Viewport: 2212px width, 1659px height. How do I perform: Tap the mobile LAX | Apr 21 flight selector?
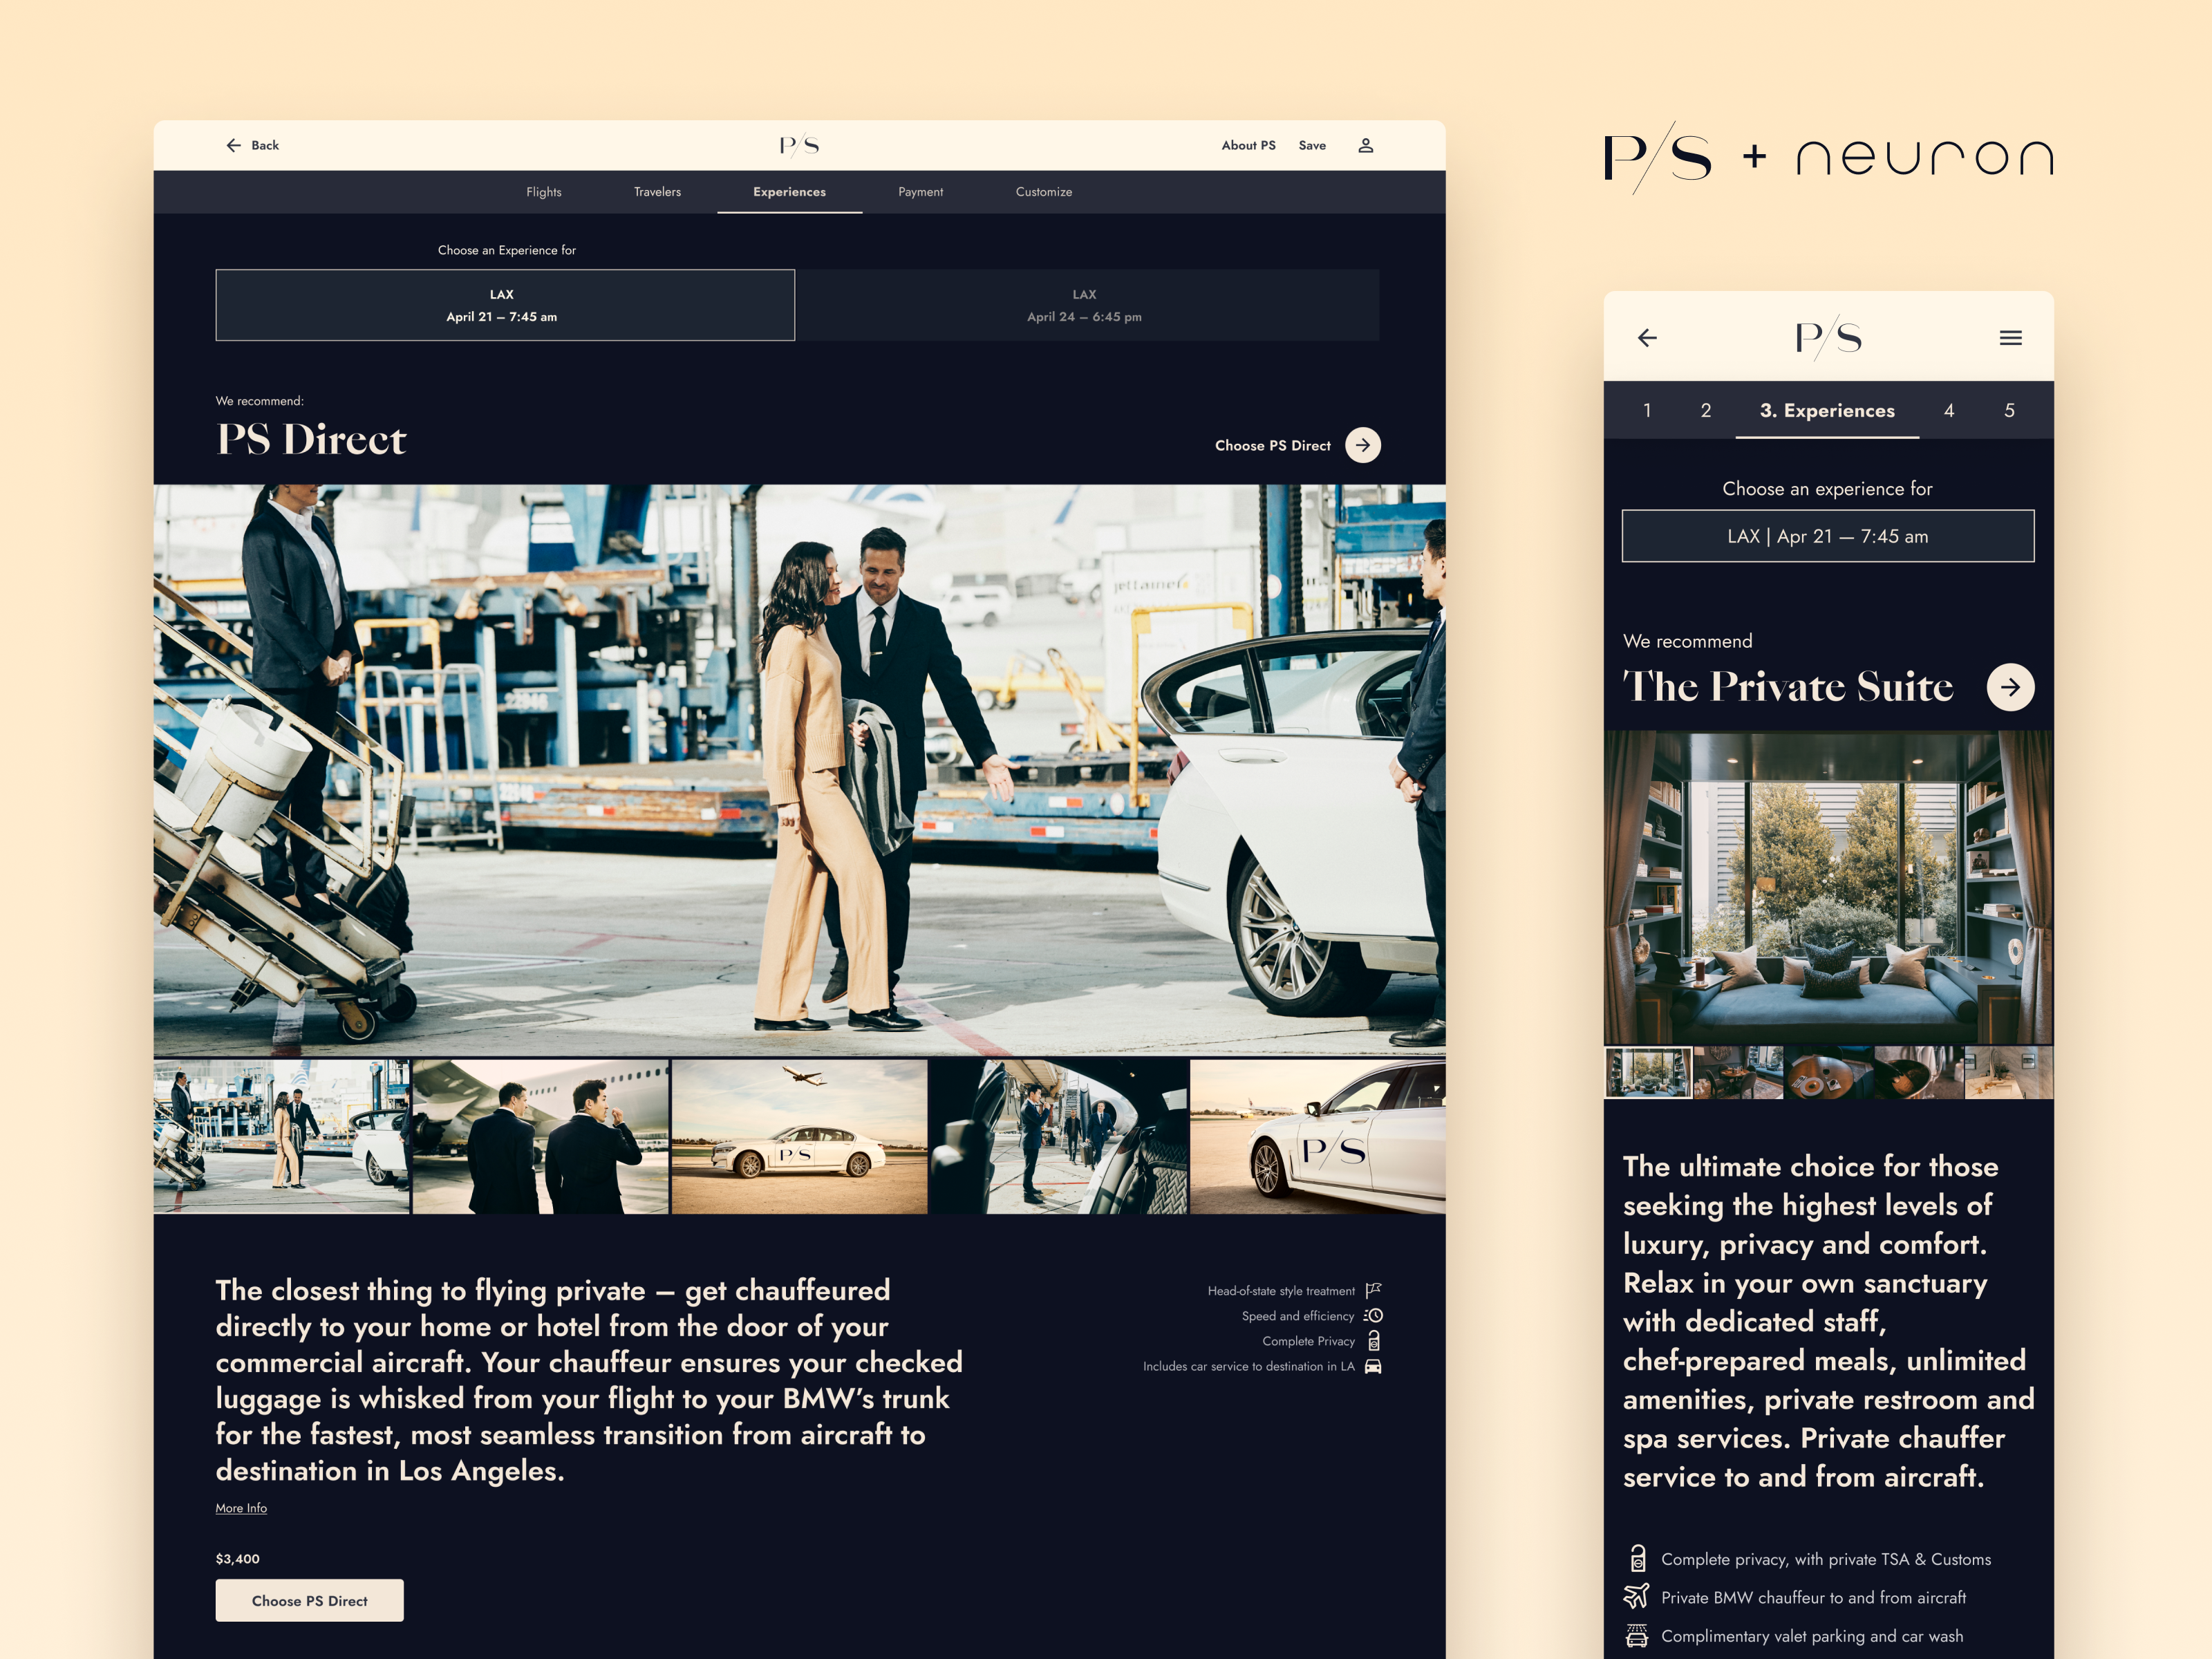click(1827, 536)
